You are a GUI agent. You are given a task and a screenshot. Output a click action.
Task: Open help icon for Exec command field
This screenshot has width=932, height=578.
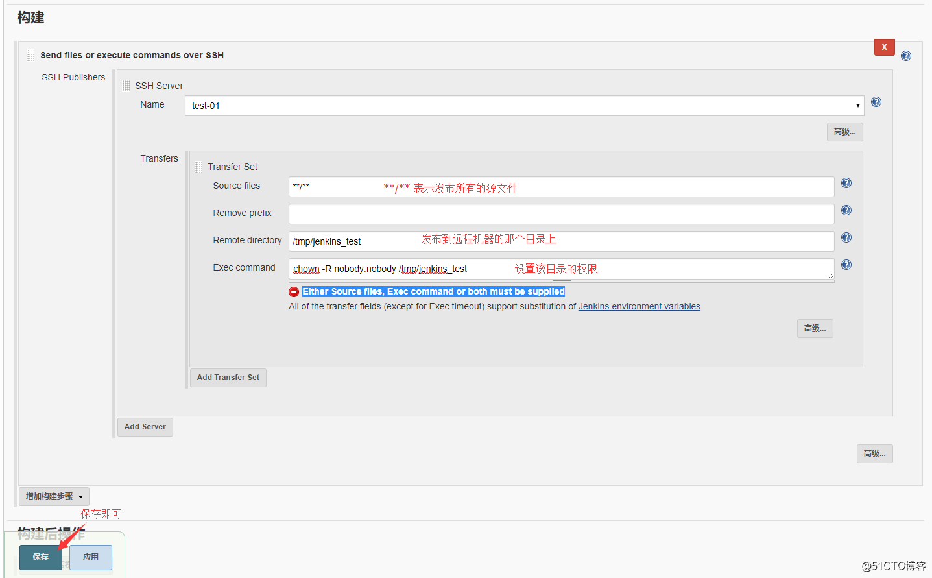pos(846,265)
